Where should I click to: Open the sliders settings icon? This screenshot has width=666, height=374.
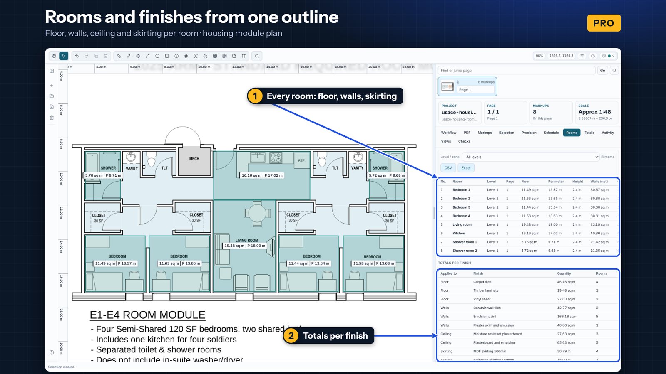(x=582, y=56)
